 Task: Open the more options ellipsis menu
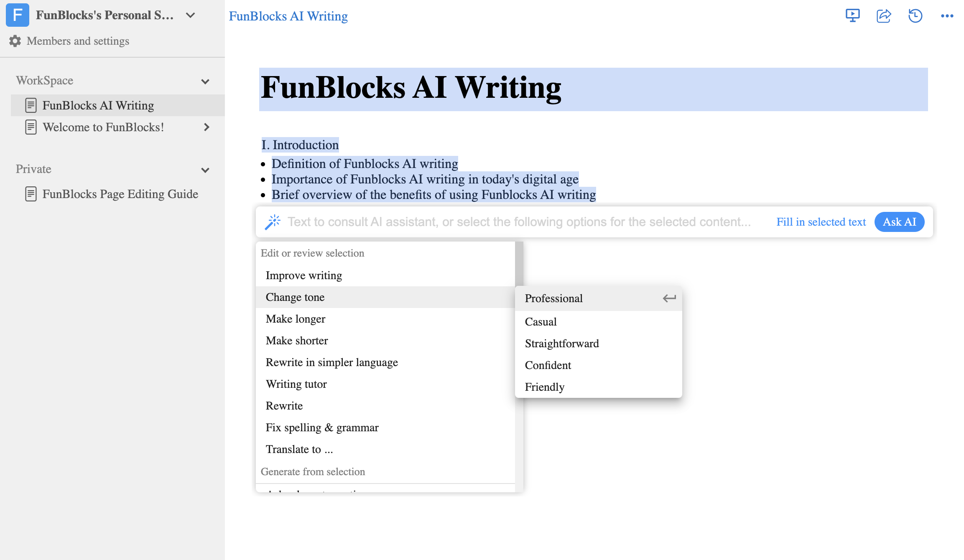(x=947, y=16)
